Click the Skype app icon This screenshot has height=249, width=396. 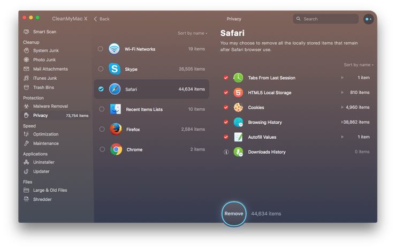point(115,69)
